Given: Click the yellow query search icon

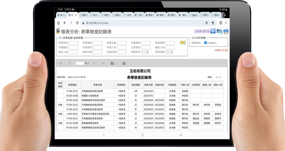Looking at the screenshot, I should point(183,43).
